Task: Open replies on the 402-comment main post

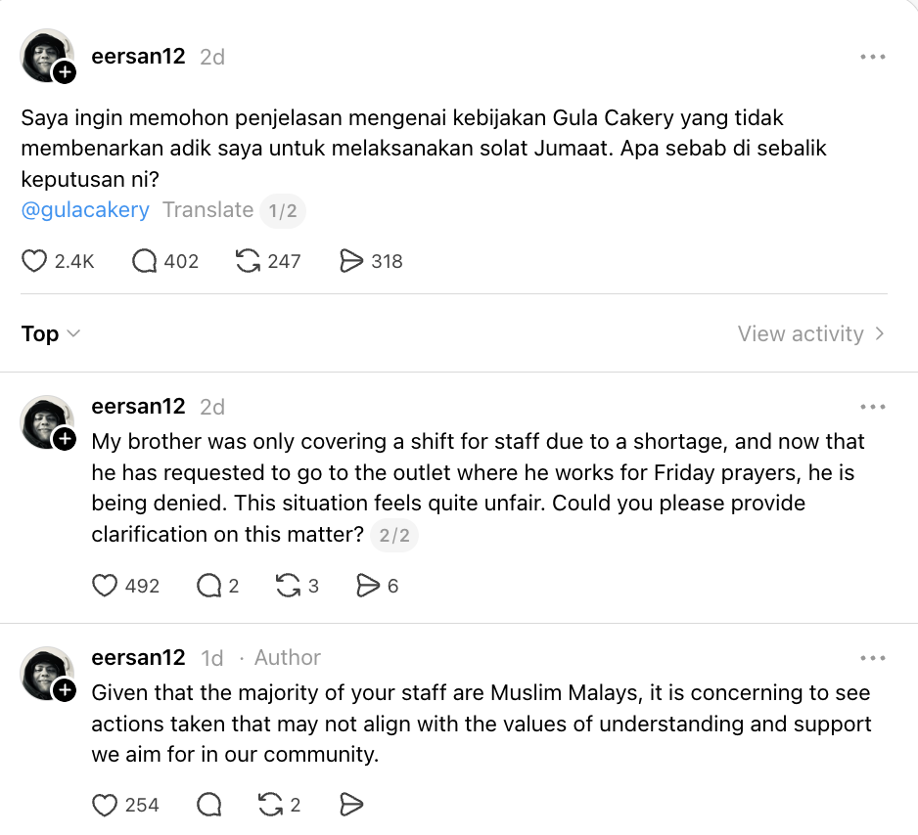Action: click(145, 261)
